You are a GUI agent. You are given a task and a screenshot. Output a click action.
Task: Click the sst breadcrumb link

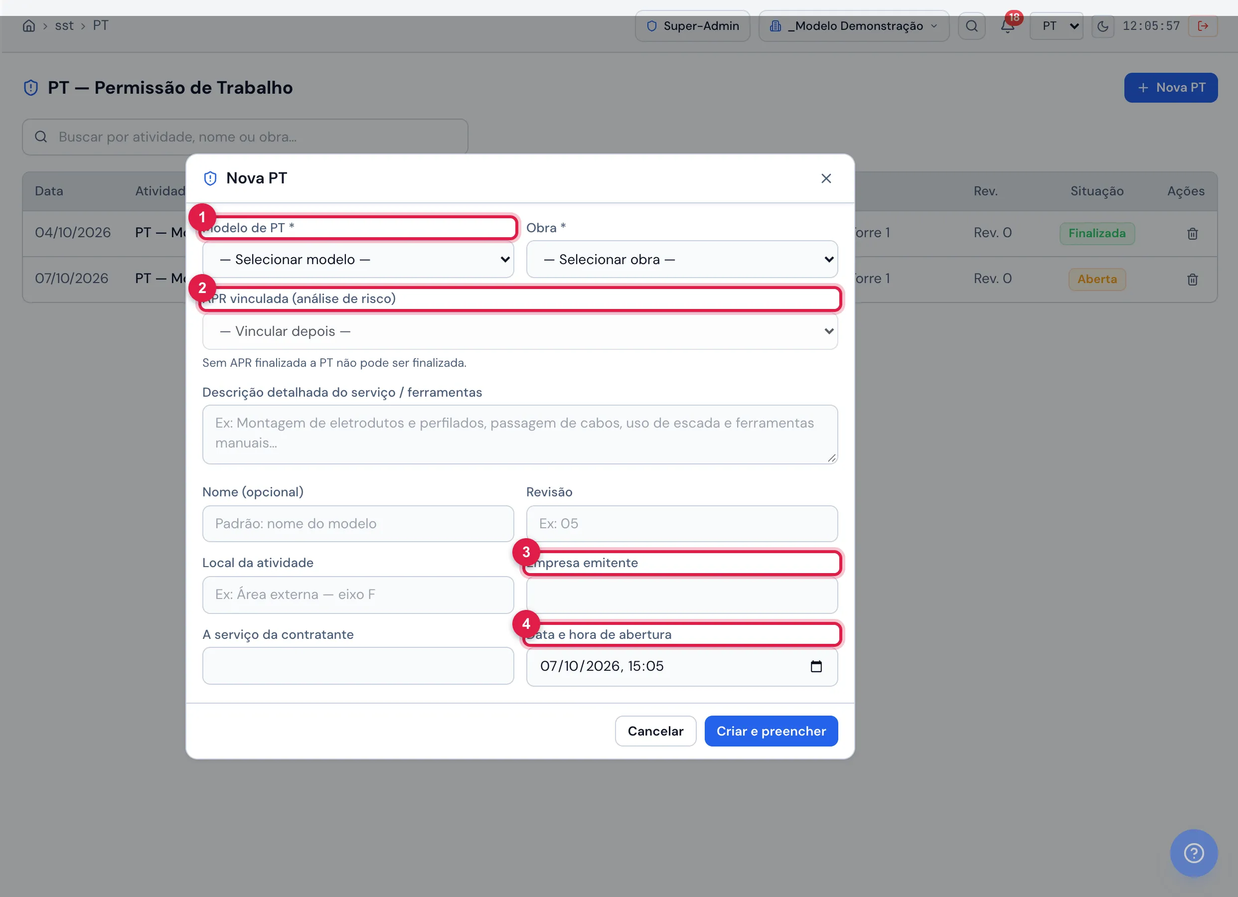point(64,25)
